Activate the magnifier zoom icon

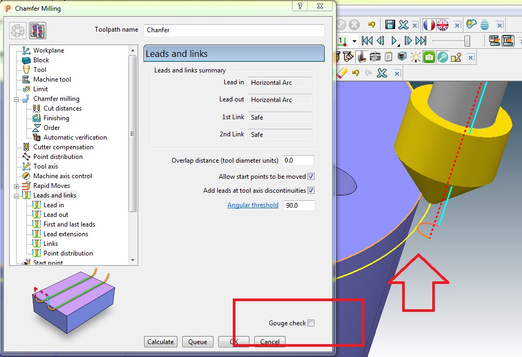coord(442,57)
